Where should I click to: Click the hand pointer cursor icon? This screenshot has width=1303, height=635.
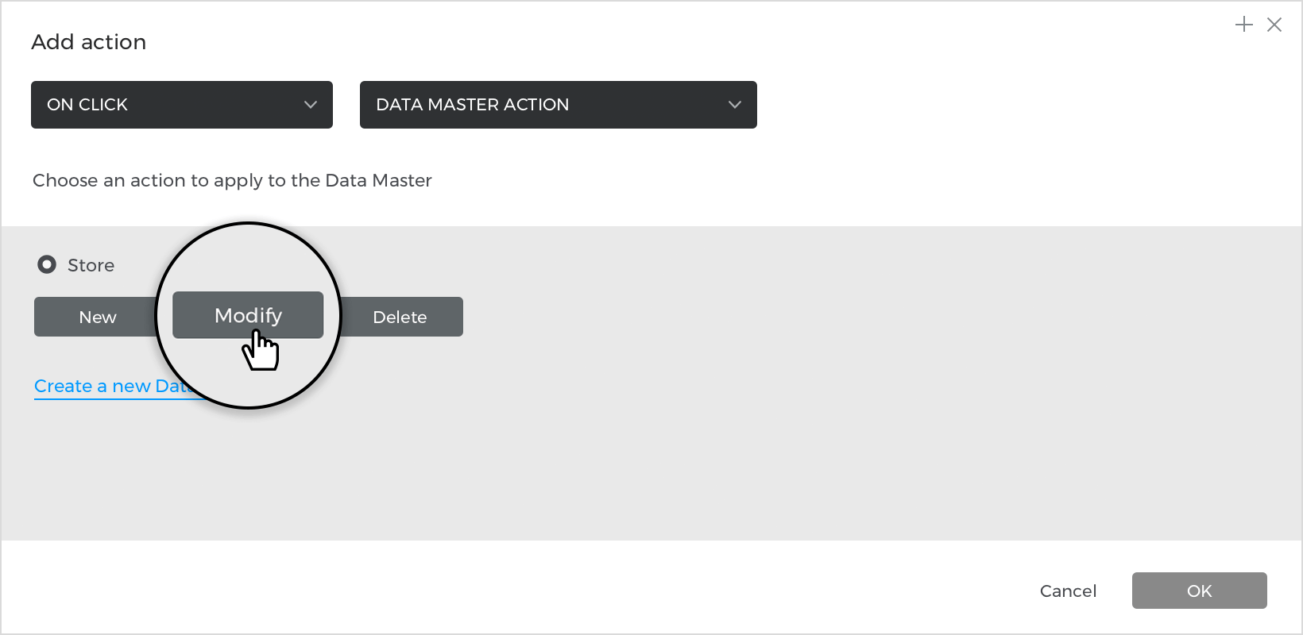(x=261, y=350)
